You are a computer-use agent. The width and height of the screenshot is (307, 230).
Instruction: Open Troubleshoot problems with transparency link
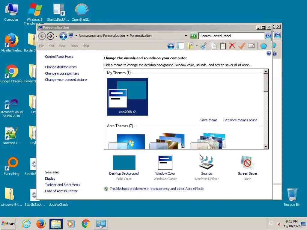point(156,189)
